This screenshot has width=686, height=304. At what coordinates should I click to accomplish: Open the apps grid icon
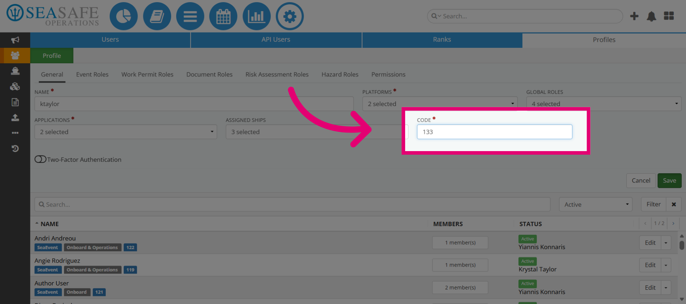(x=669, y=16)
